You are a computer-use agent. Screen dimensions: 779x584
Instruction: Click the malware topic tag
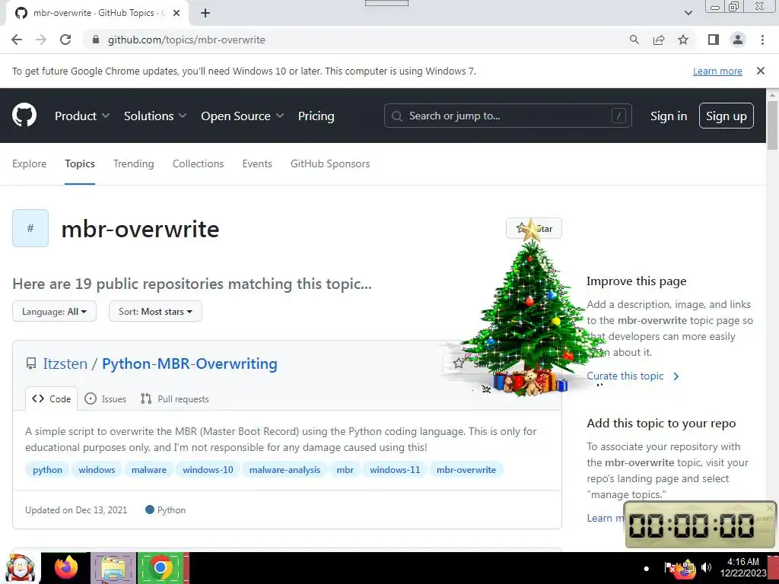pyautogui.click(x=149, y=470)
